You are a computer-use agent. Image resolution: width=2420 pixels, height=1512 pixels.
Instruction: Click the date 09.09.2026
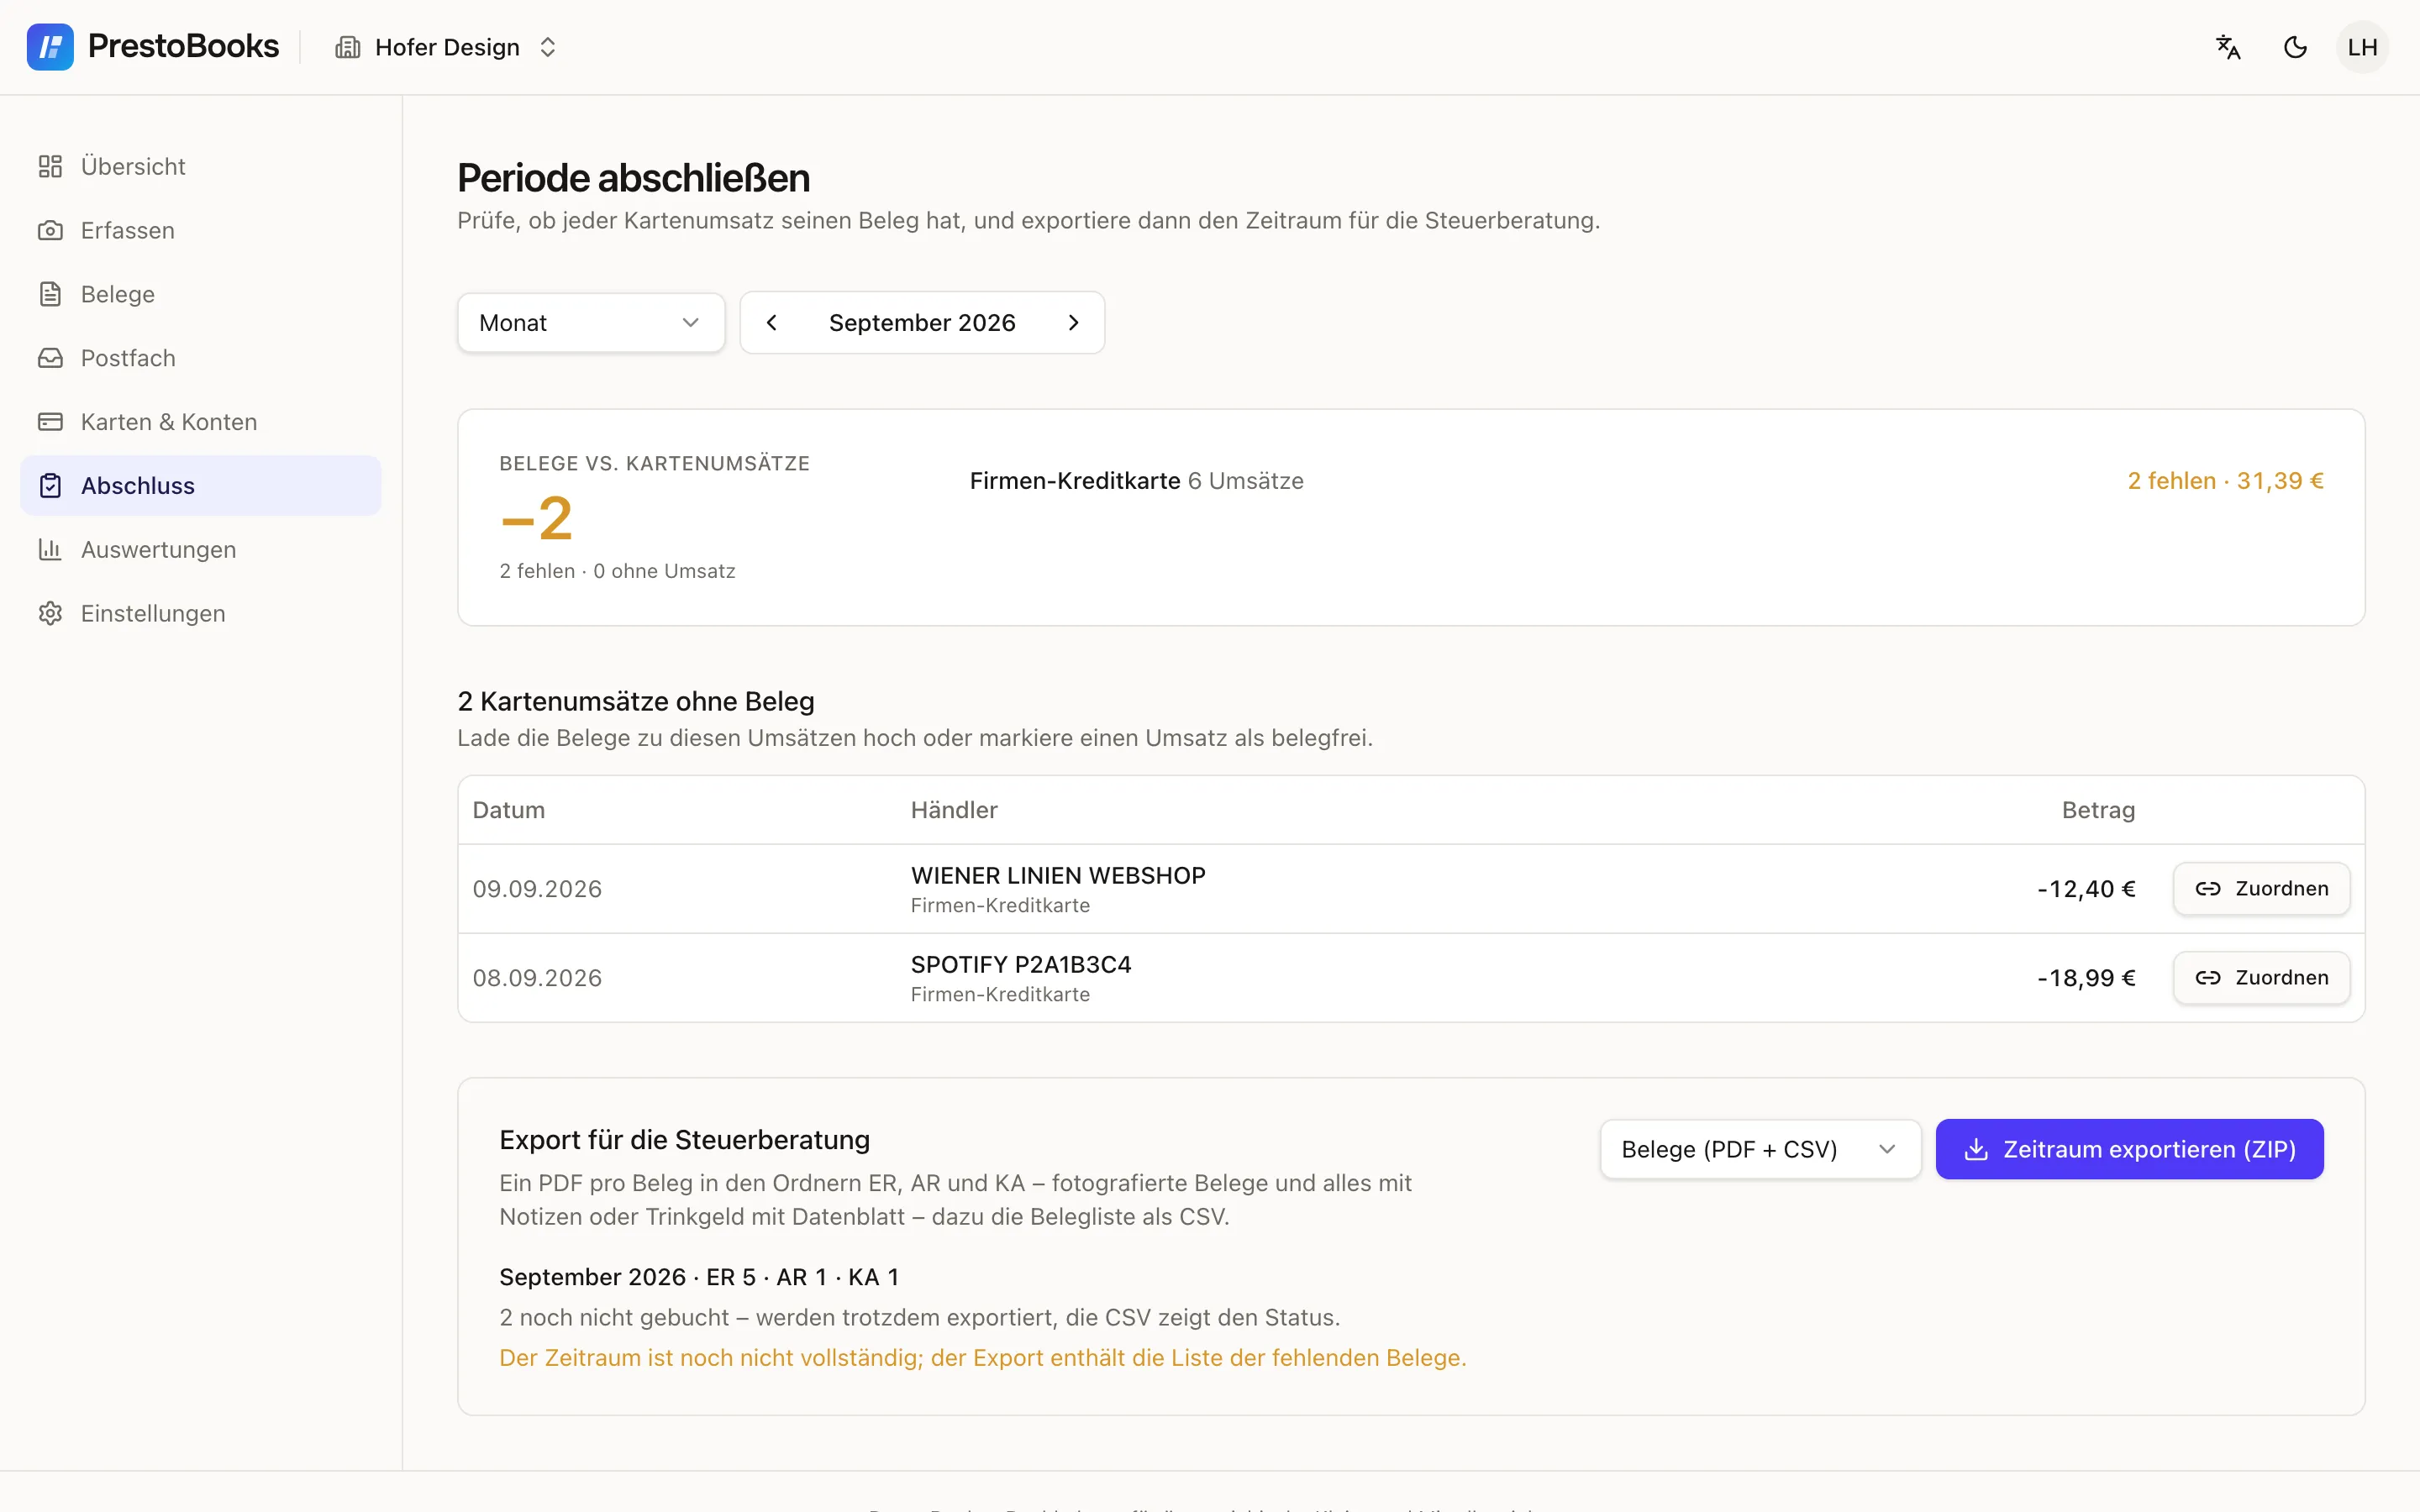click(537, 889)
